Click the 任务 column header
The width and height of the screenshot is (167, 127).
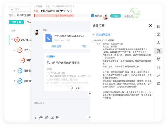point(13,31)
